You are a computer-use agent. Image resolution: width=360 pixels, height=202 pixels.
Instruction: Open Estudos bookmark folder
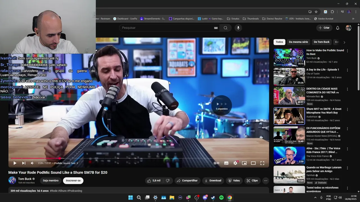tap(233, 19)
